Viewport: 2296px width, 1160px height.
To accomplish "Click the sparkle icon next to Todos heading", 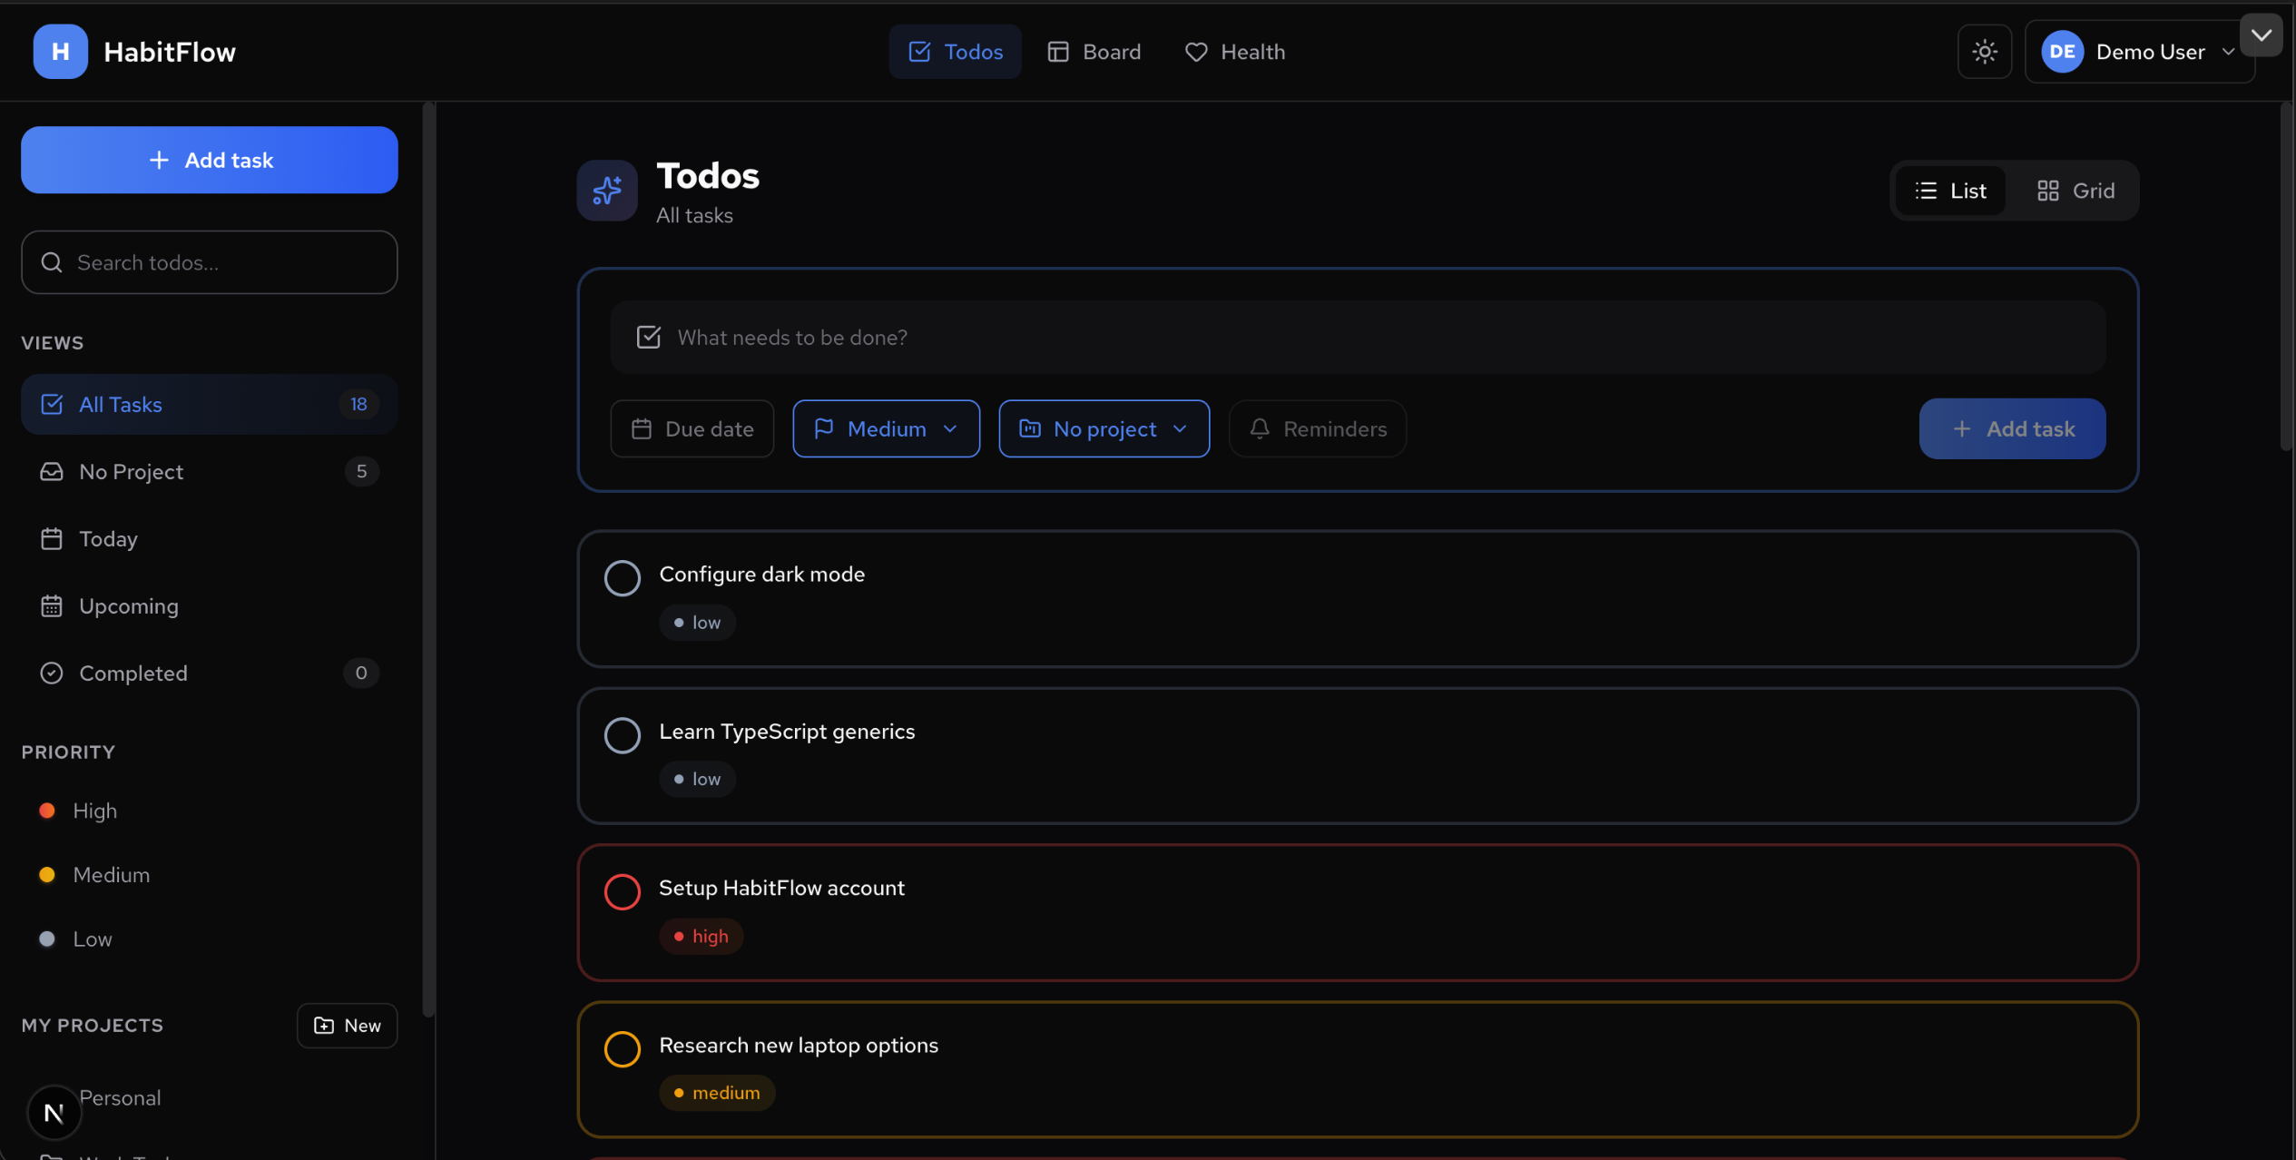I will pos(606,191).
